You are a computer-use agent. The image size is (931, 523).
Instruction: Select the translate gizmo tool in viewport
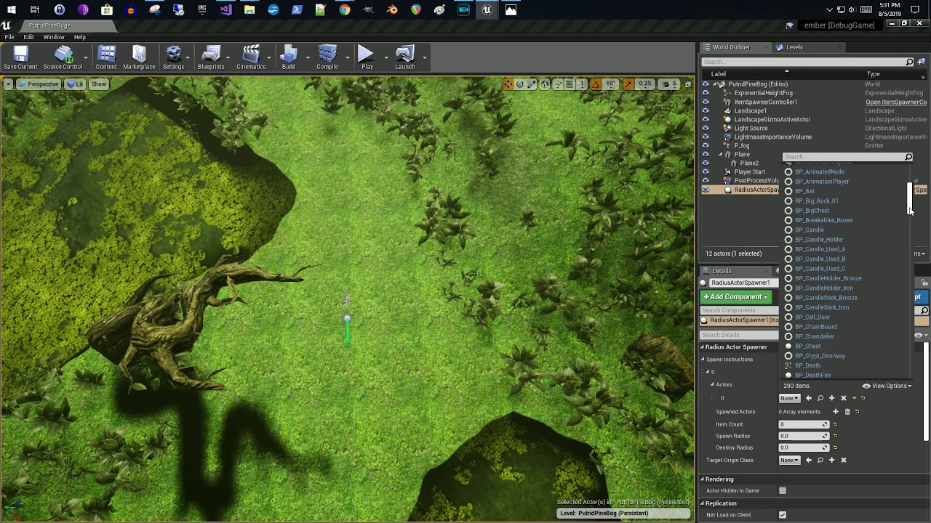pyautogui.click(x=508, y=84)
